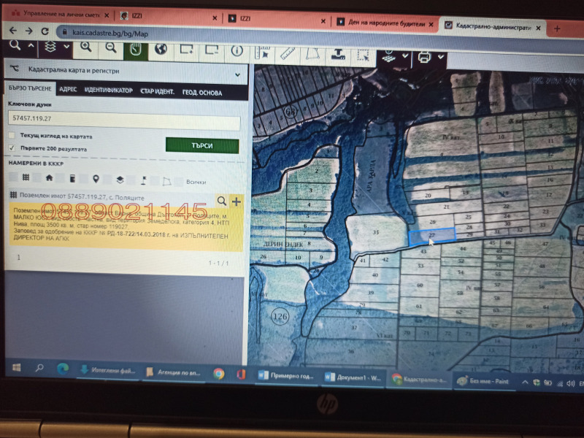This screenshot has height=438, width=584.
Task: Click plus icon on search result
Action: (236, 201)
